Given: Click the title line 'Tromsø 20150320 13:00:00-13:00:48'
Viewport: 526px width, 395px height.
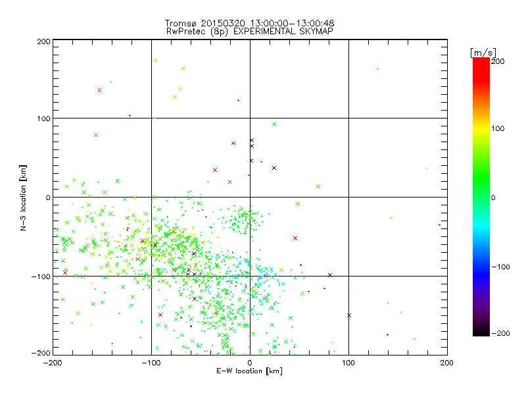Looking at the screenshot, I should pyautogui.click(x=250, y=23).
